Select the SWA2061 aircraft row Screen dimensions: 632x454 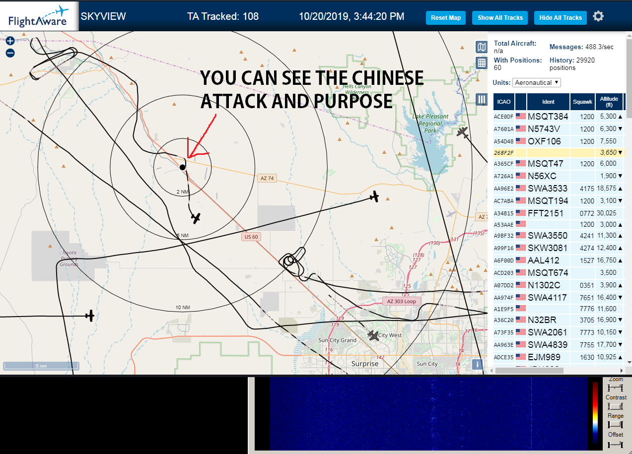(559, 332)
